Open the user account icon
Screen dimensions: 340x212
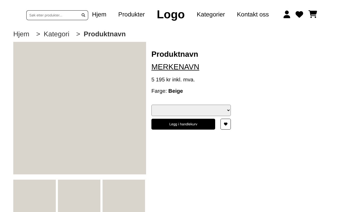click(287, 14)
